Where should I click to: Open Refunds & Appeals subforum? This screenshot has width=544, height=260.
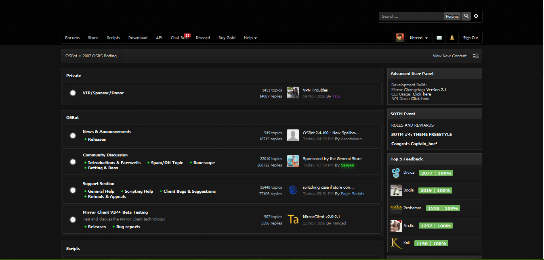tap(107, 197)
